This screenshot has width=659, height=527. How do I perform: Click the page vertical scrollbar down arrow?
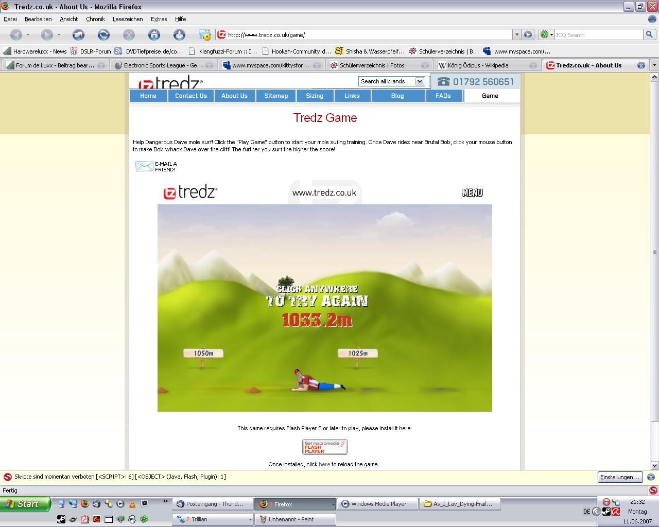pos(654,465)
